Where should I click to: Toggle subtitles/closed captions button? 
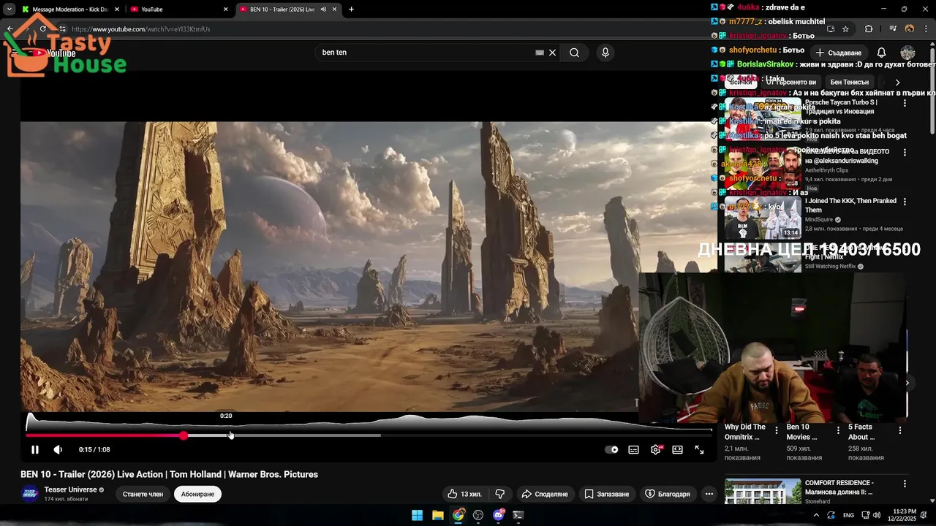coord(633,450)
